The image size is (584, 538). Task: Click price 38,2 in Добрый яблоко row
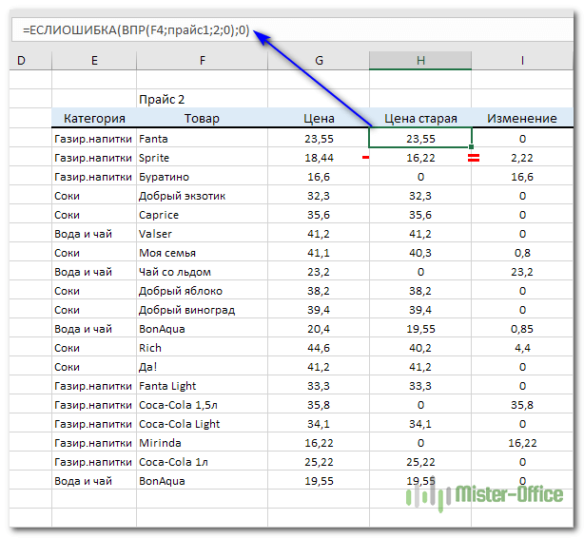(x=319, y=291)
